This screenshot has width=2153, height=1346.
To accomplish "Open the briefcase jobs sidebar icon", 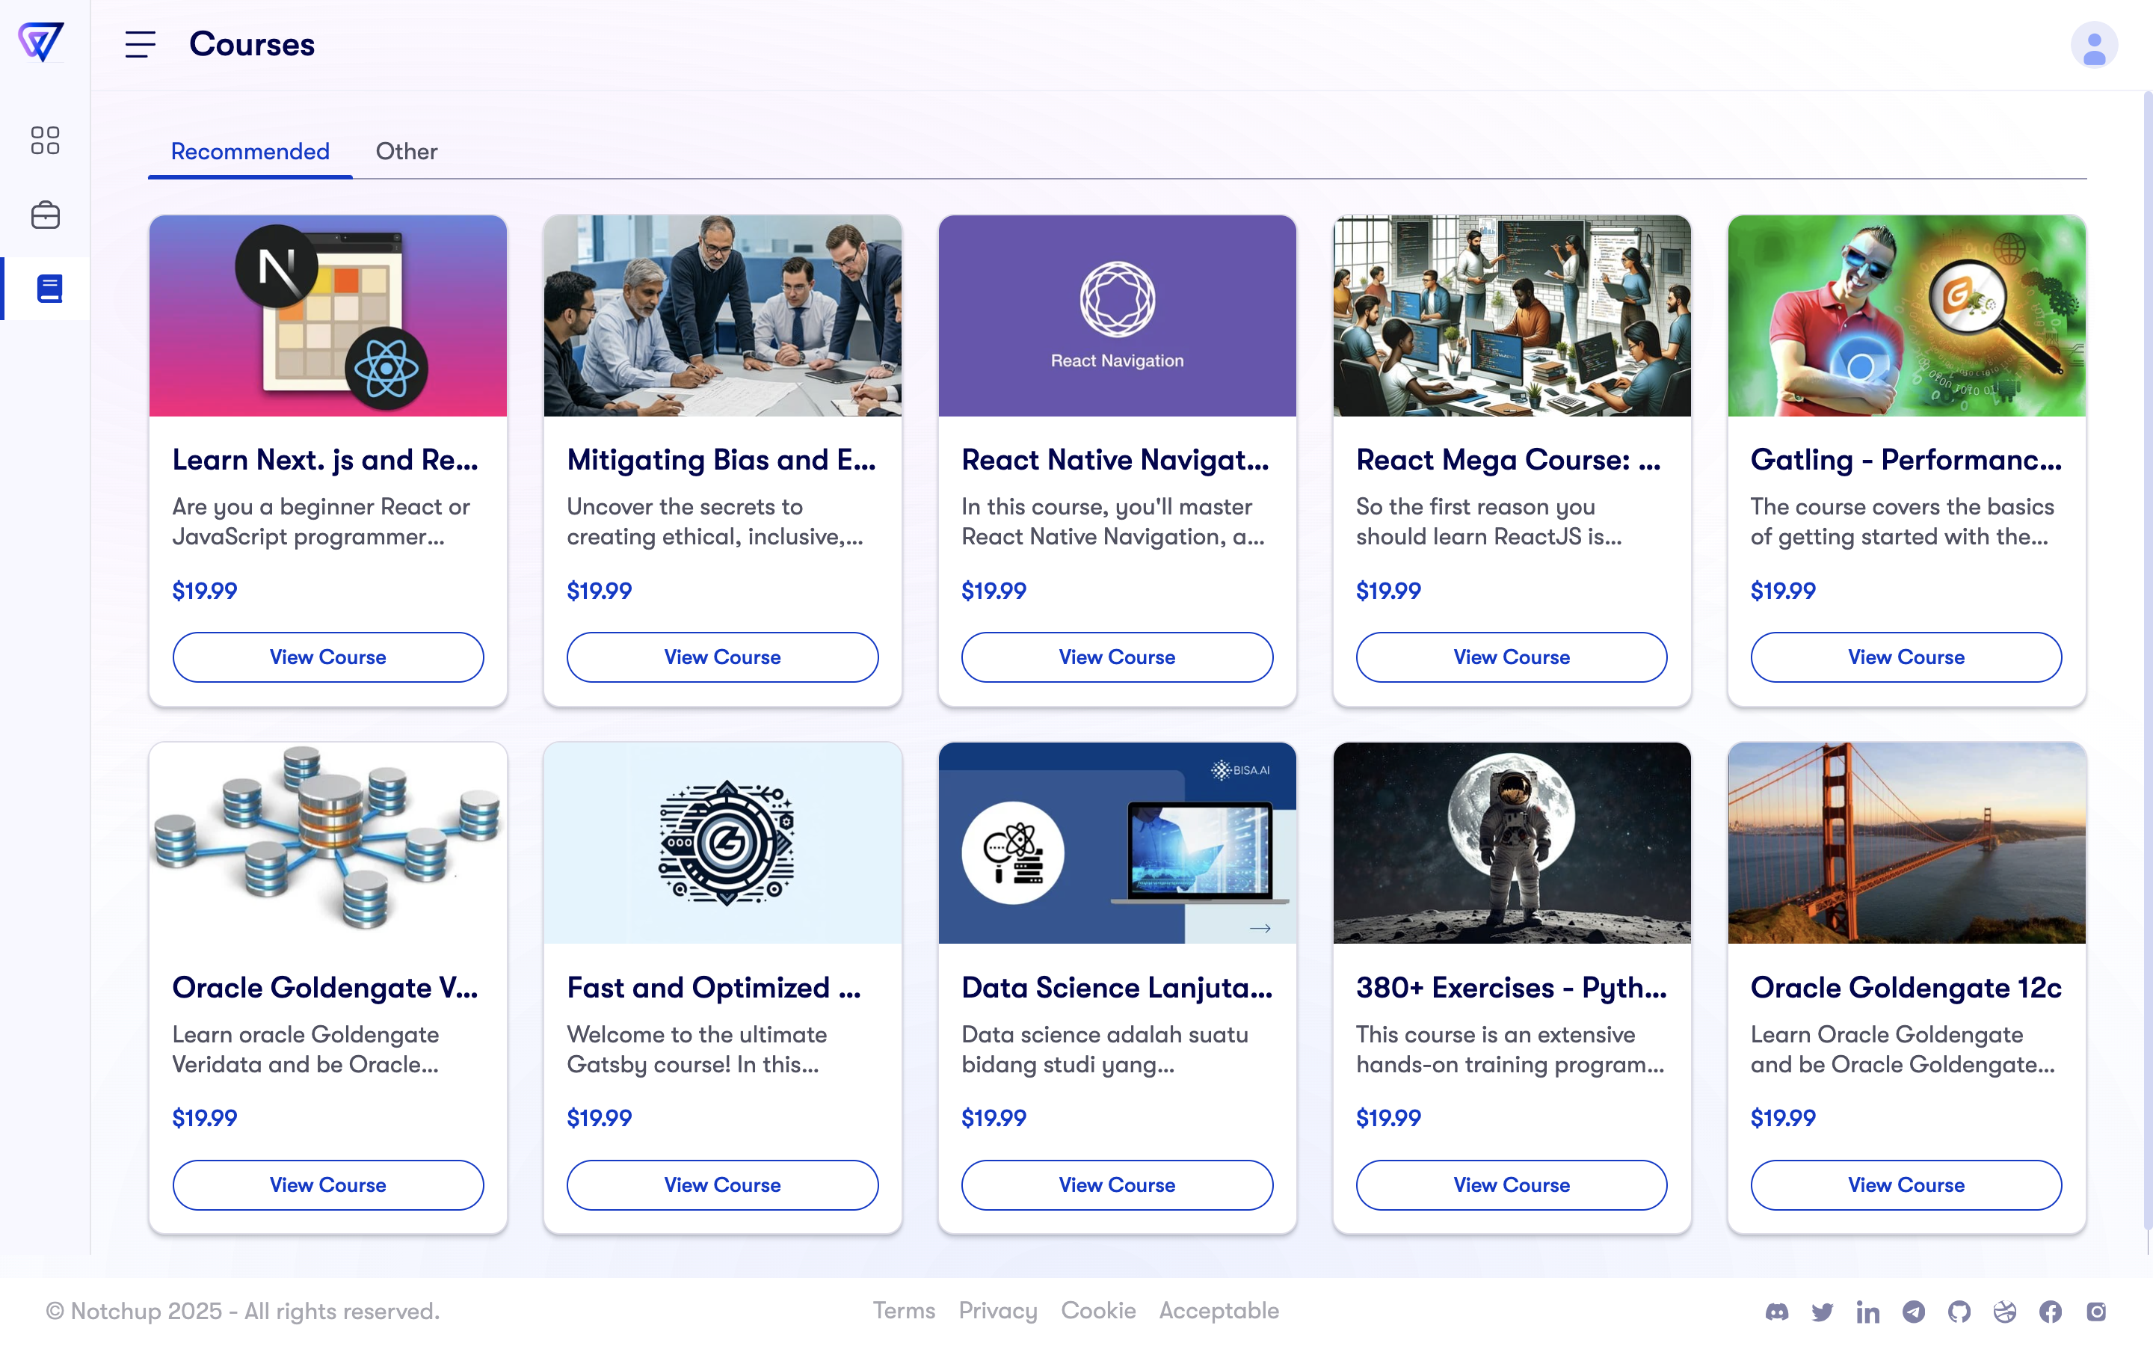I will pyautogui.click(x=45, y=215).
